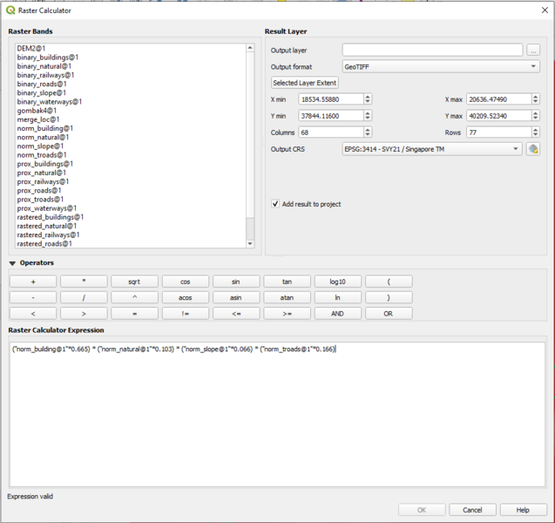Select rastered_roads@1 band

pos(44,243)
